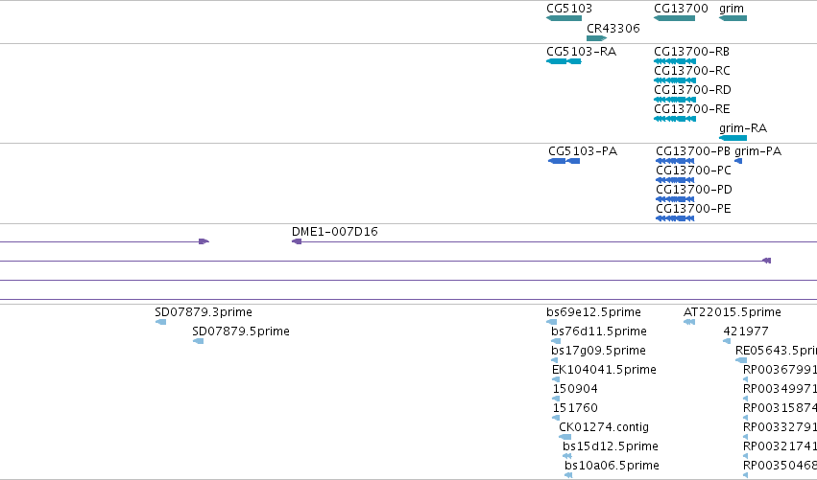The image size is (817, 480).
Task: Select the EK104041.5prime EST
Action: (604, 370)
